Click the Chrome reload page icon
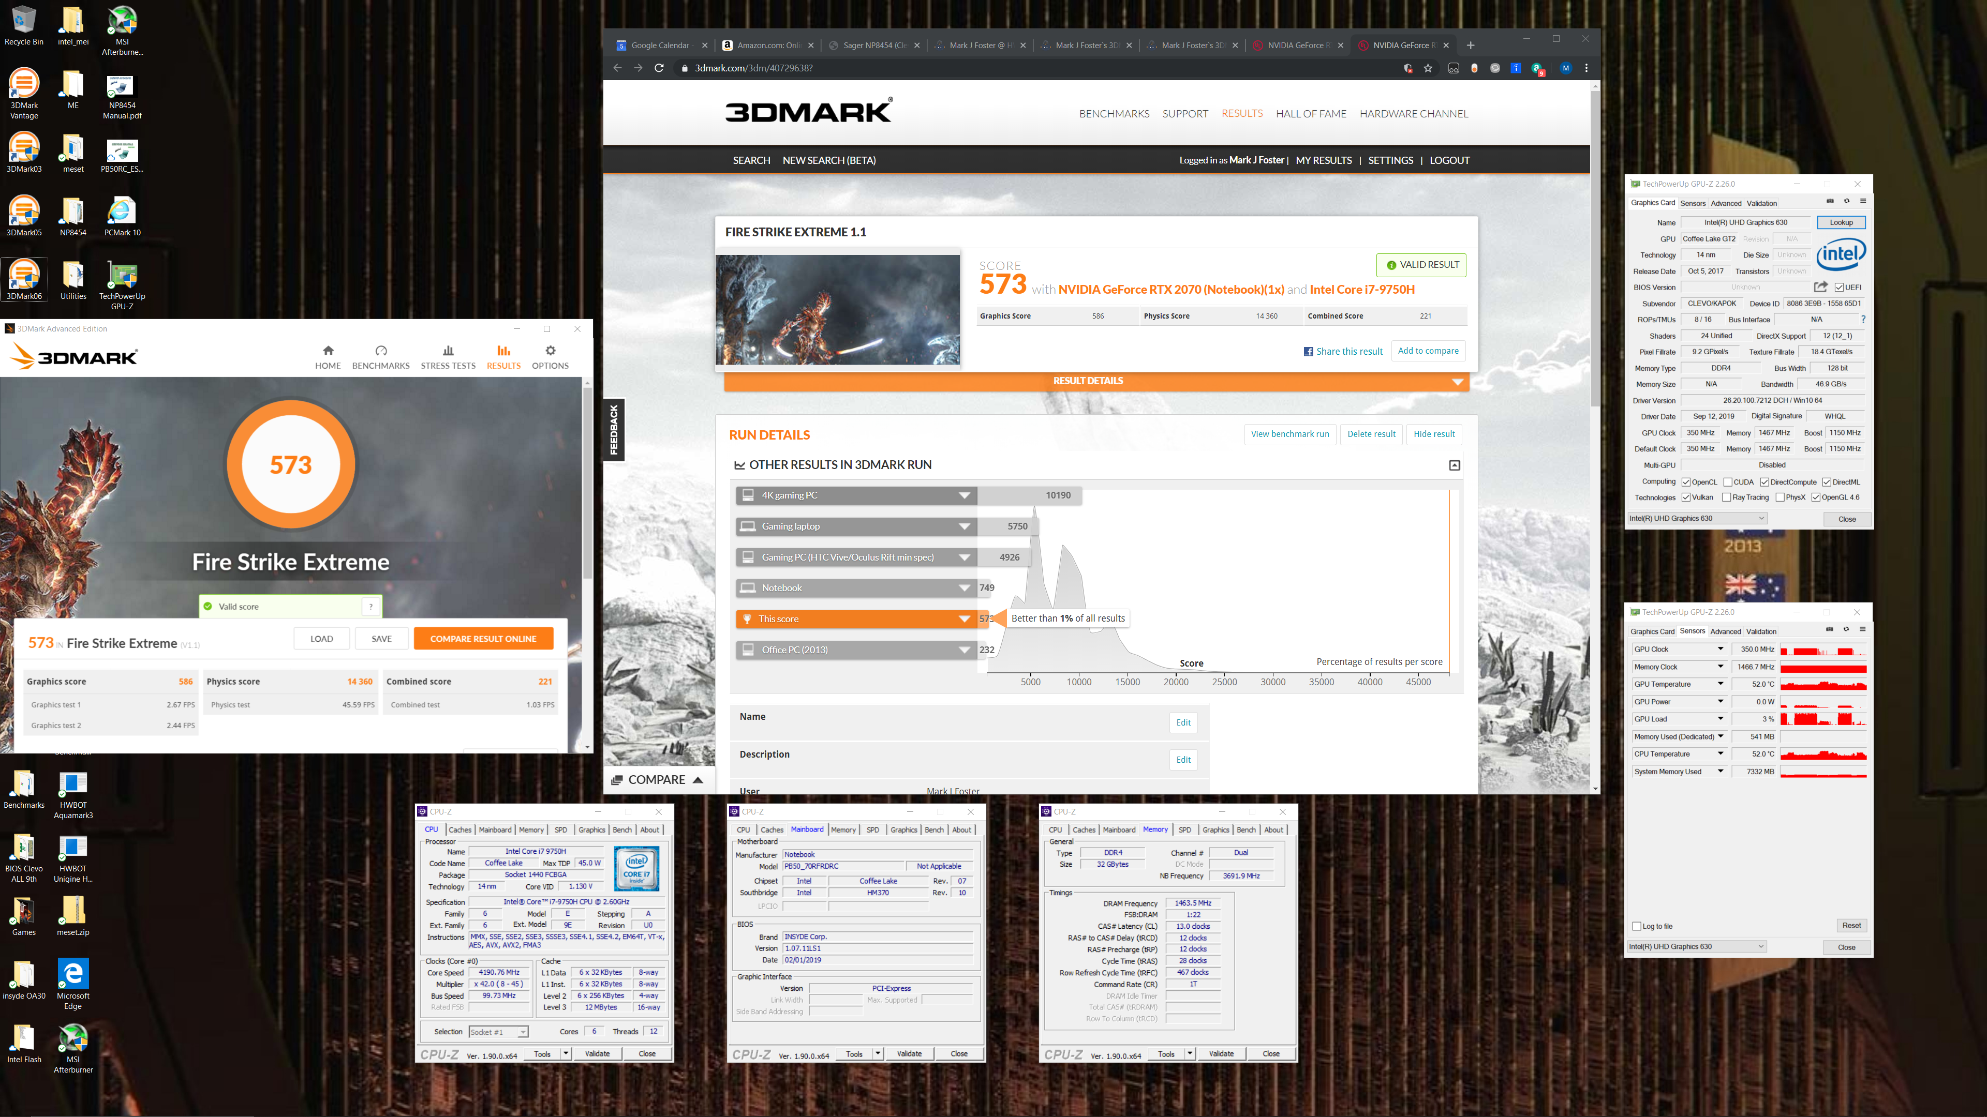The image size is (1987, 1117). pos(659,68)
